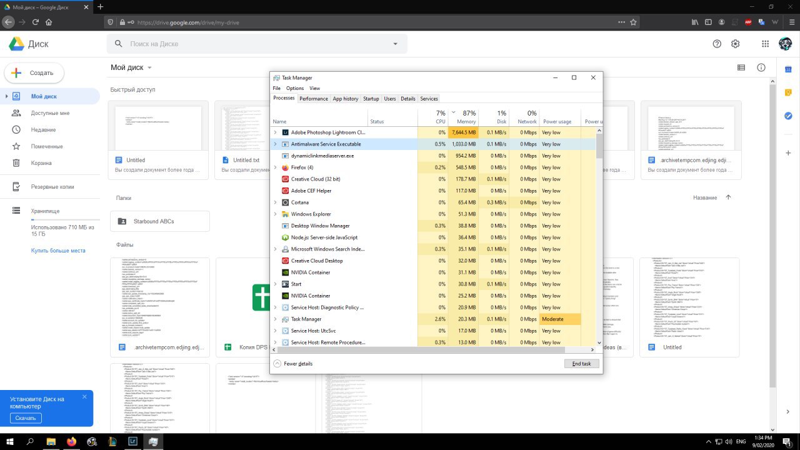Image resolution: width=800 pixels, height=450 pixels.
Task: Open the translate extension icon
Action: pyautogui.click(x=761, y=22)
